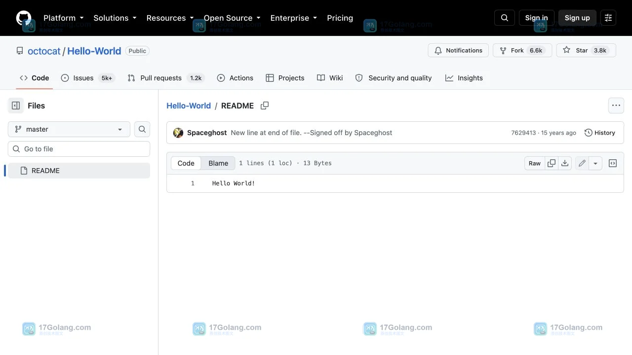This screenshot has height=355, width=632.
Task: Open Security and quality tab
Action: (394, 78)
